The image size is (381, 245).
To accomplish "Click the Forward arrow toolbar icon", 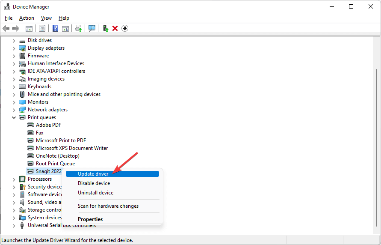I will (x=16, y=28).
